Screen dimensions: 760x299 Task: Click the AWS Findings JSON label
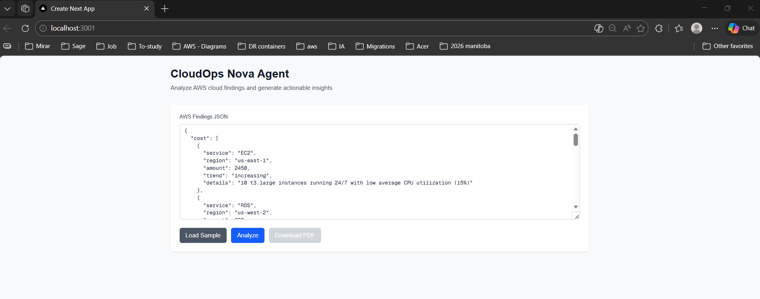pyautogui.click(x=204, y=116)
